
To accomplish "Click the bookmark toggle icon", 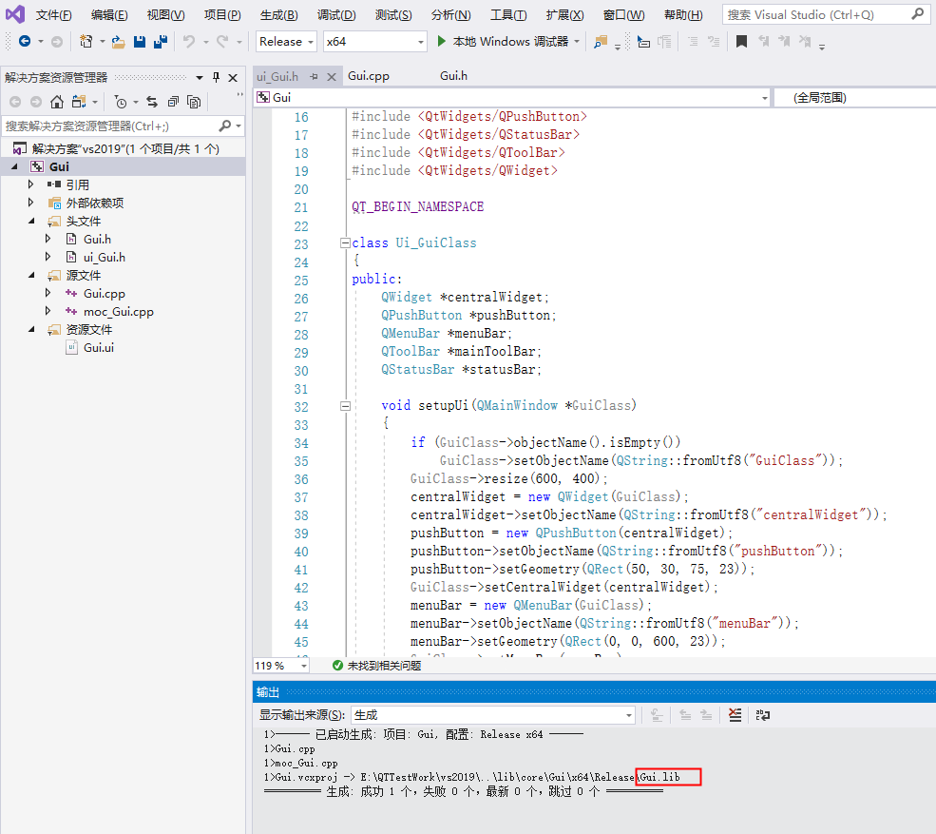I will click(x=741, y=41).
